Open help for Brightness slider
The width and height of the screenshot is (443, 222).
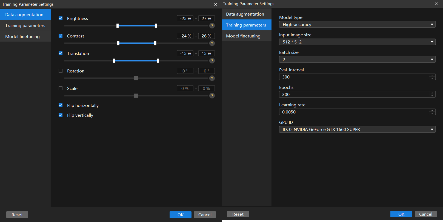pyautogui.click(x=212, y=26)
